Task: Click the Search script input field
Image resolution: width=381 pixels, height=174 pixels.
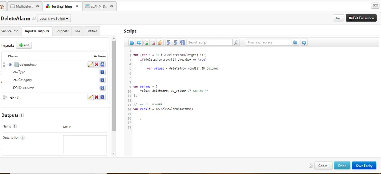Action: 210,43
